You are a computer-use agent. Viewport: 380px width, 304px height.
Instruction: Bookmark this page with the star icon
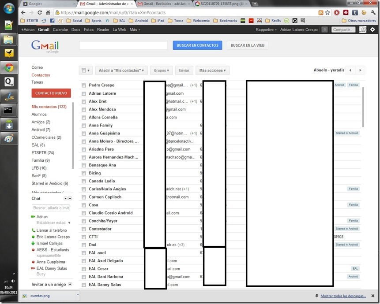pos(327,13)
